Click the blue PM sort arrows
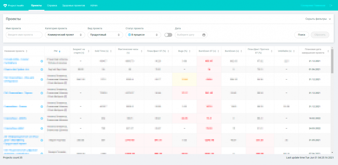The width and height of the screenshot is (338, 165). click(x=59, y=51)
